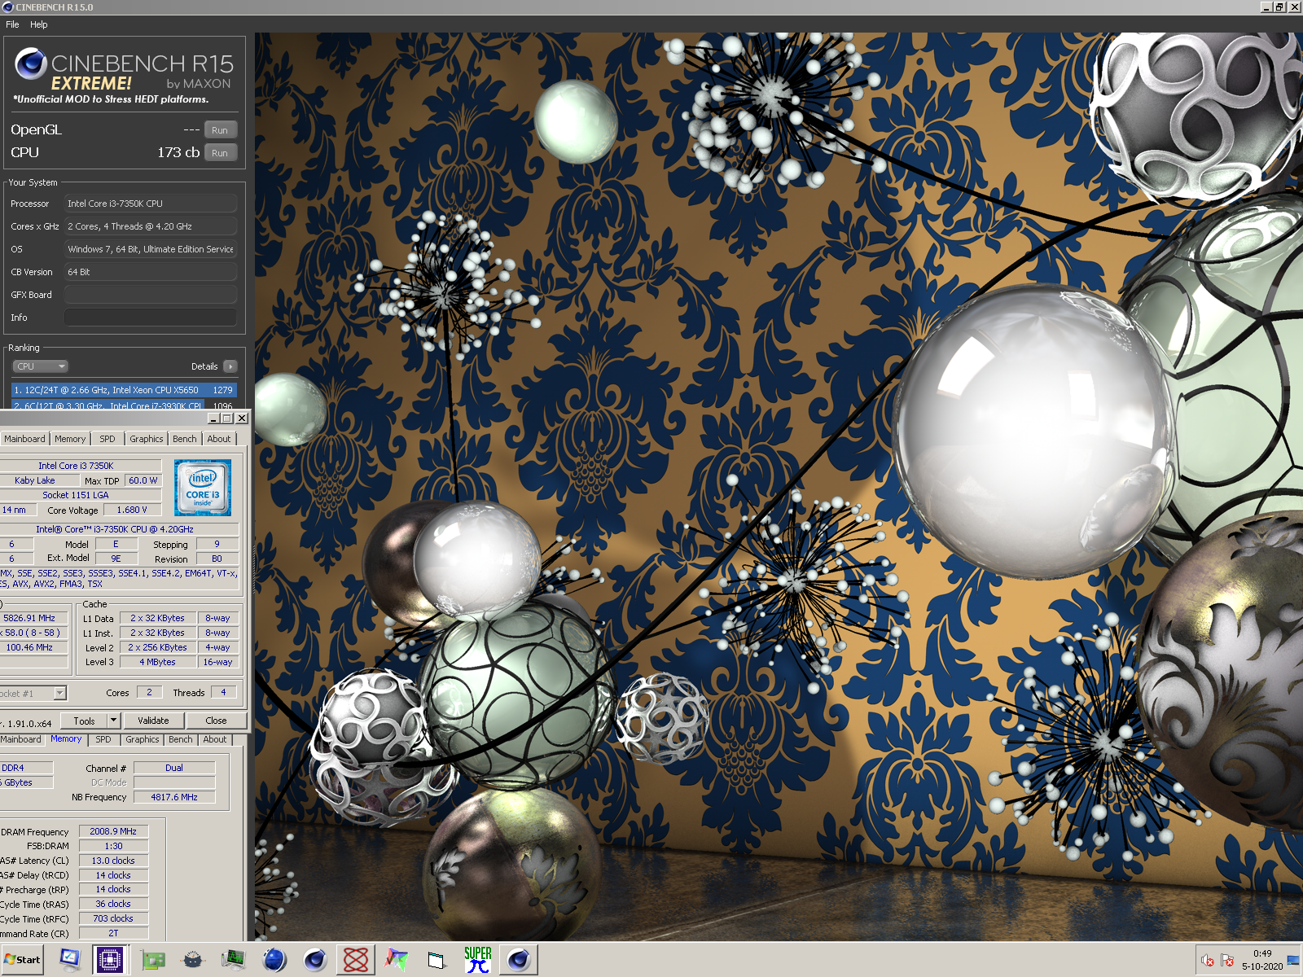Viewport: 1303px width, 977px height.
Task: Open SPD tab in upper CPU-Z window
Action: (107, 439)
